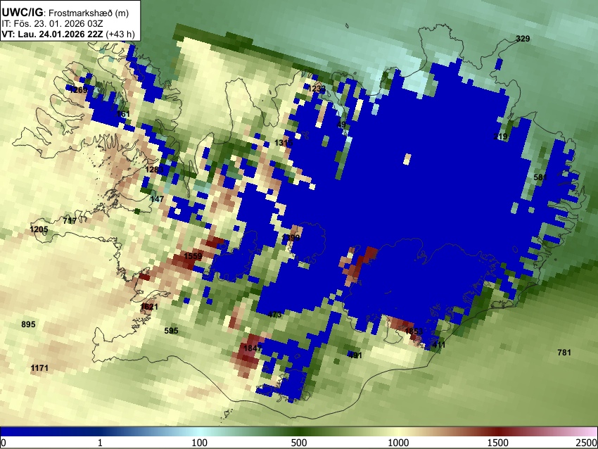Click the map value 161

123,114
